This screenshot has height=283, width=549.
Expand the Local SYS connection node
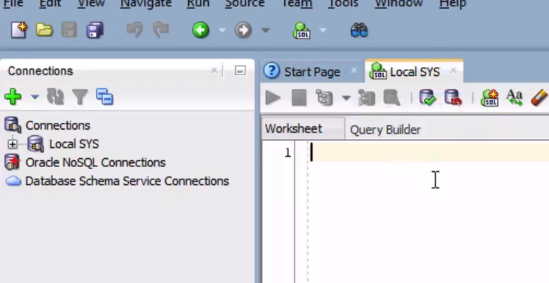12,144
